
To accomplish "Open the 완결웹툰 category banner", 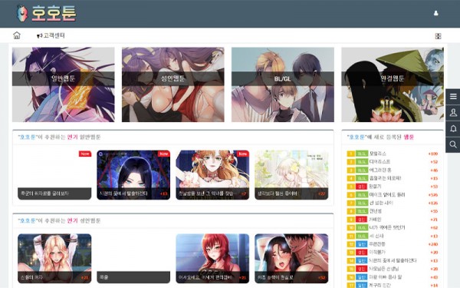I will point(393,84).
